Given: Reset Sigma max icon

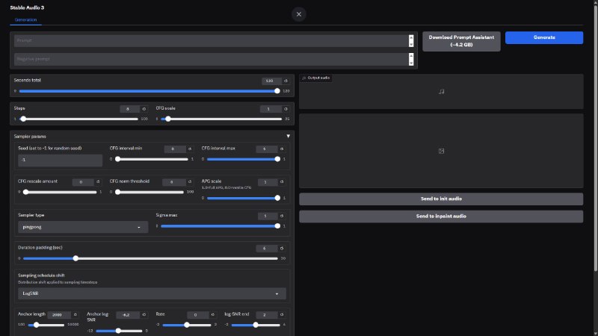Looking at the screenshot, I should coord(282,216).
